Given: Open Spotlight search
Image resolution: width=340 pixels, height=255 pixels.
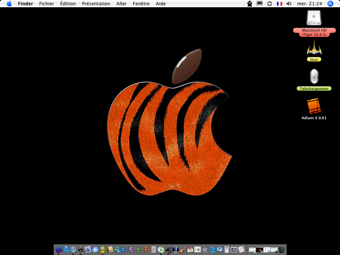Looking at the screenshot, I should (330, 4).
